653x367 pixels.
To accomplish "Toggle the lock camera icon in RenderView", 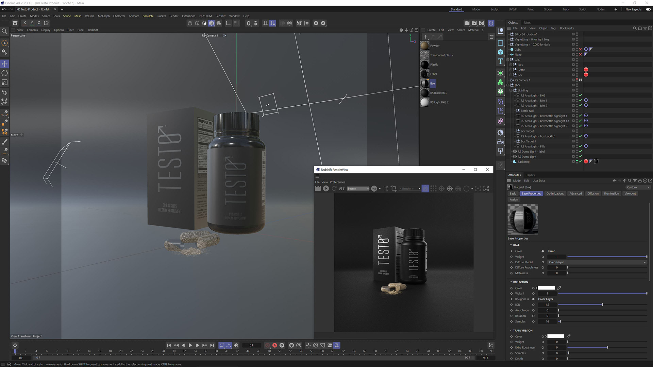I will (x=425, y=189).
